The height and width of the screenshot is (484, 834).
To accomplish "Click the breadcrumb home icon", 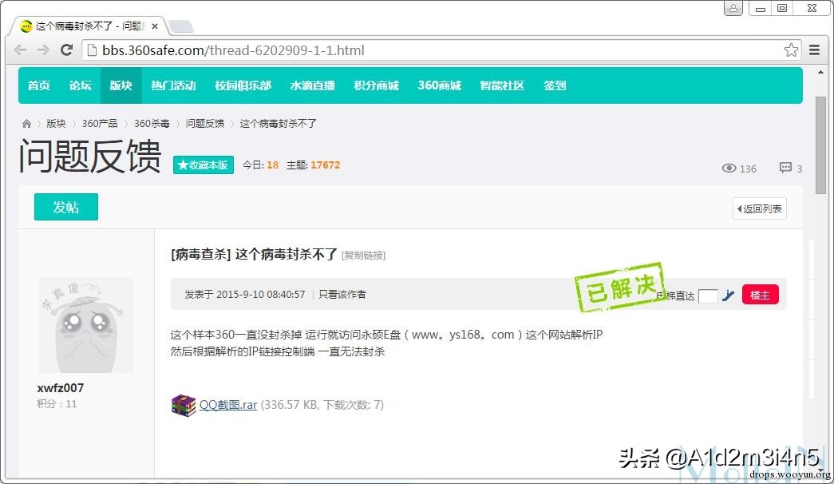I will 26,124.
